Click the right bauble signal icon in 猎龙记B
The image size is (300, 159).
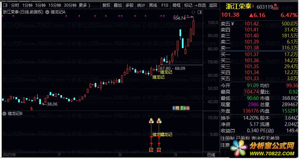click(159, 121)
